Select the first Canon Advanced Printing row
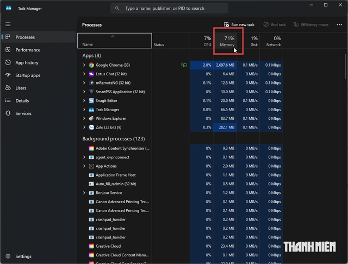This screenshot has width=348, height=264. click(180, 202)
